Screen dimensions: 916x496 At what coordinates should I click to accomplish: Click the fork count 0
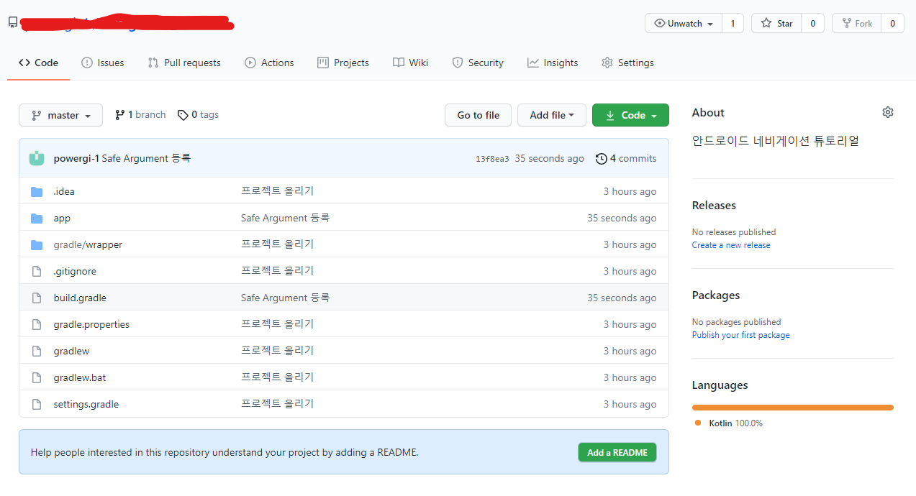(892, 23)
